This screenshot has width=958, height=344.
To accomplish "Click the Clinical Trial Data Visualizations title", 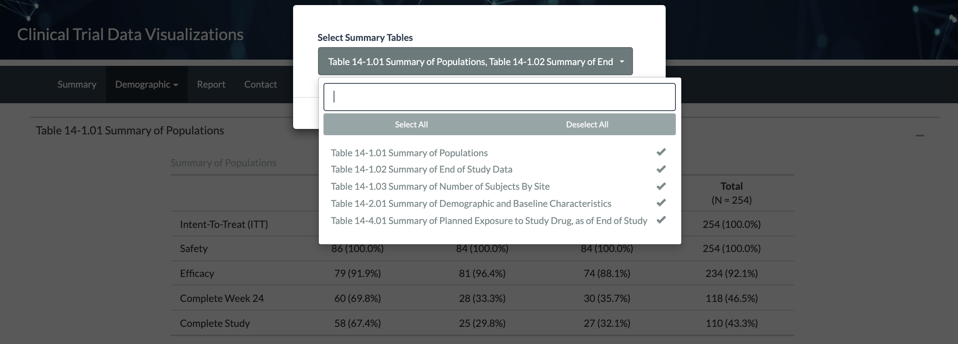I will (x=130, y=35).
